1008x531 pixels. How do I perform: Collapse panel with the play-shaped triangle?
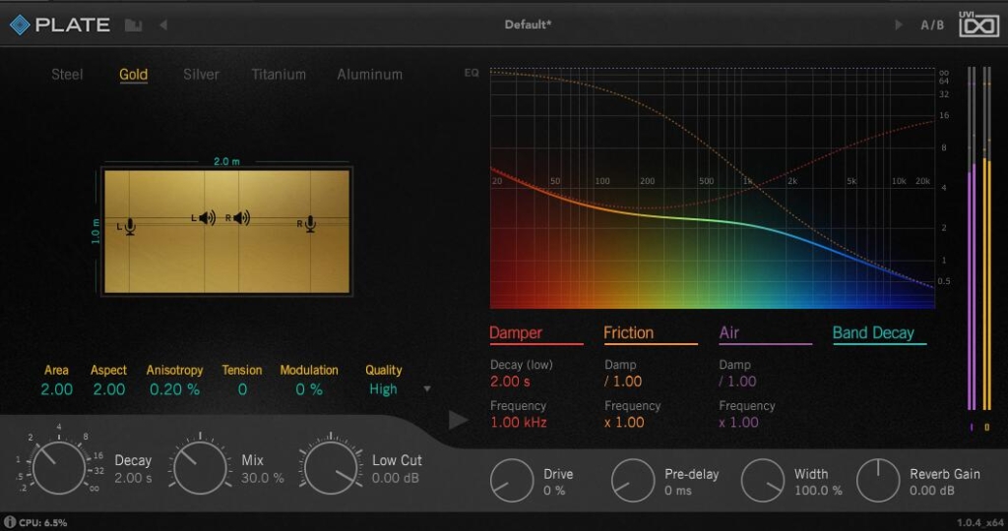458,420
